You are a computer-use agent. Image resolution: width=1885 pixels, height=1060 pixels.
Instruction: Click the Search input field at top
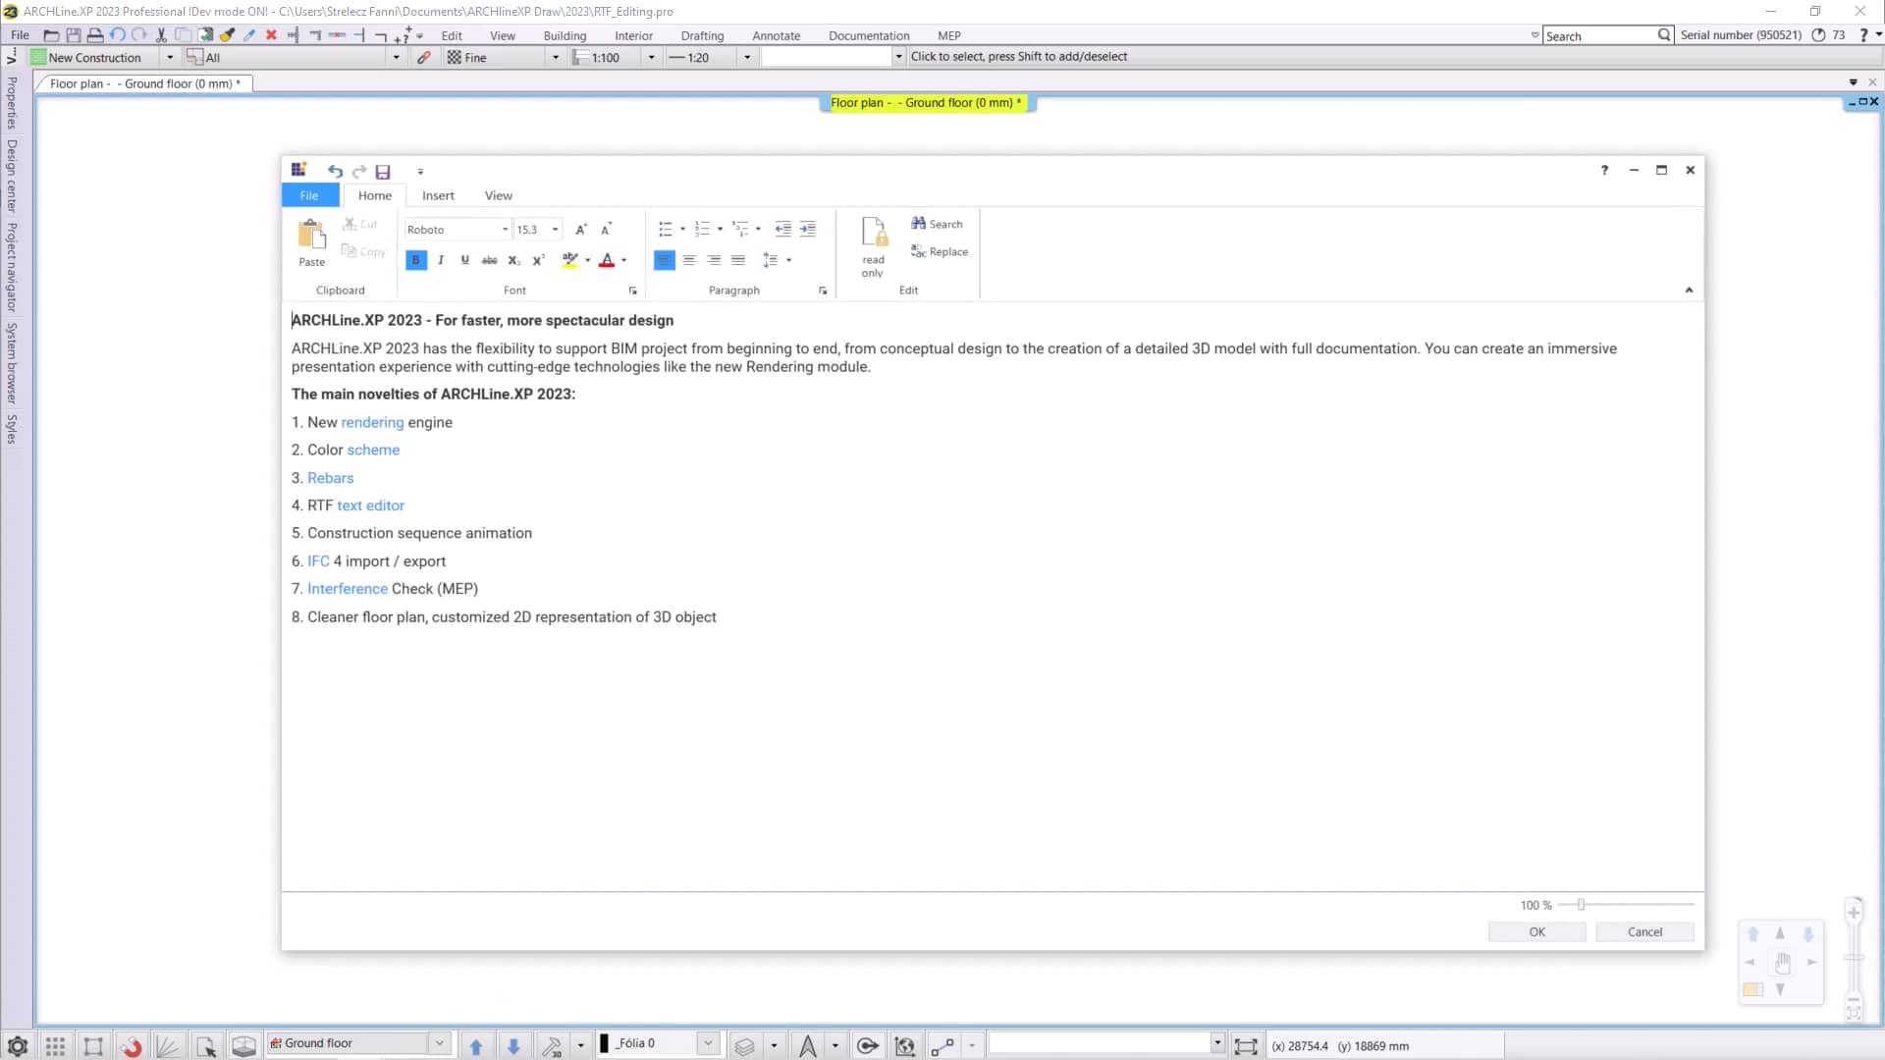point(1598,35)
